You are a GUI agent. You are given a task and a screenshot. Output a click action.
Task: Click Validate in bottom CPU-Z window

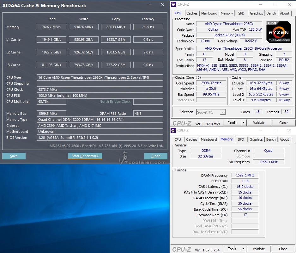click(x=259, y=249)
